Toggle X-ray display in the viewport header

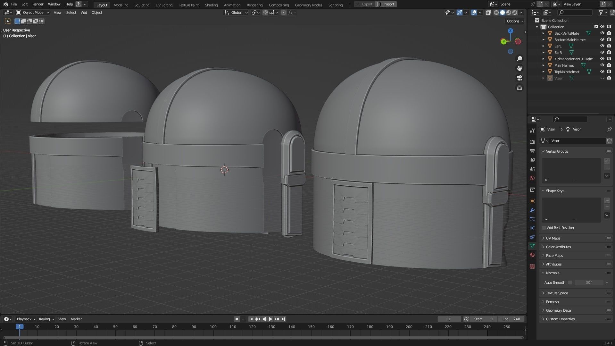coord(488,13)
